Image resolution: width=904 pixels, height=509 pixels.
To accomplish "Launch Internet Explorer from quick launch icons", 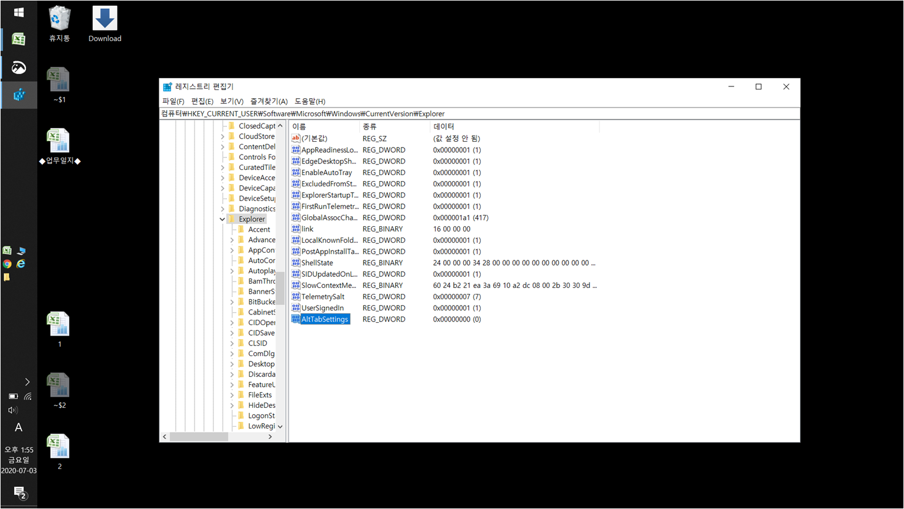I will [x=21, y=264].
